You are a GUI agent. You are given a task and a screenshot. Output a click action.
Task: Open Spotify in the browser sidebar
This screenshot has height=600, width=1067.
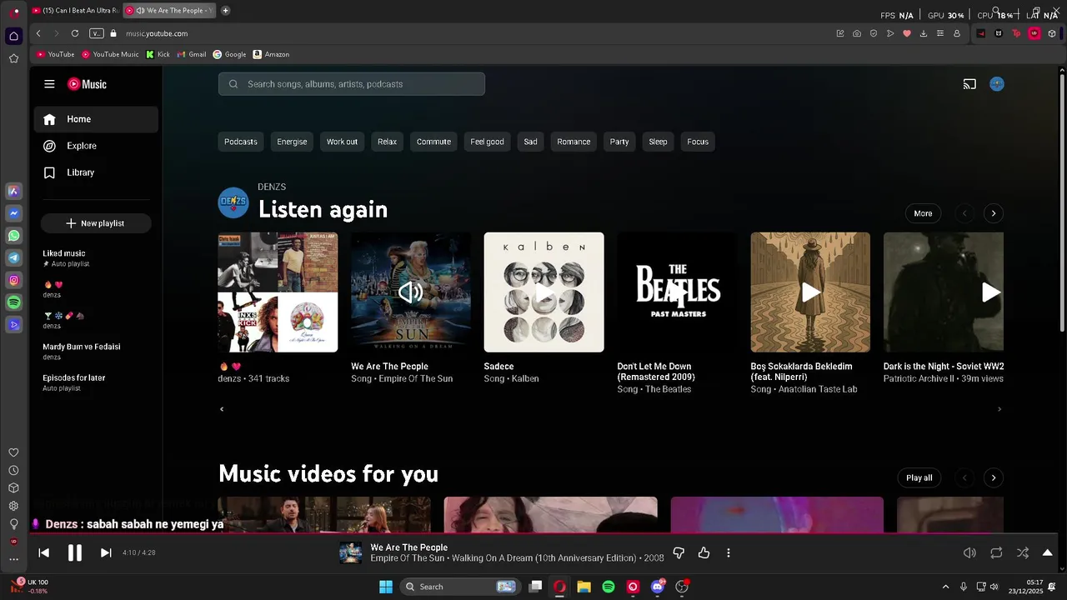tap(13, 302)
